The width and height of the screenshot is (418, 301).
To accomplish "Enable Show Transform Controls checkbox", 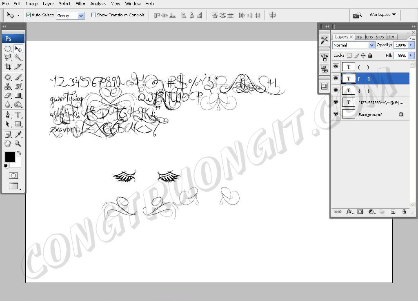I will click(93, 15).
